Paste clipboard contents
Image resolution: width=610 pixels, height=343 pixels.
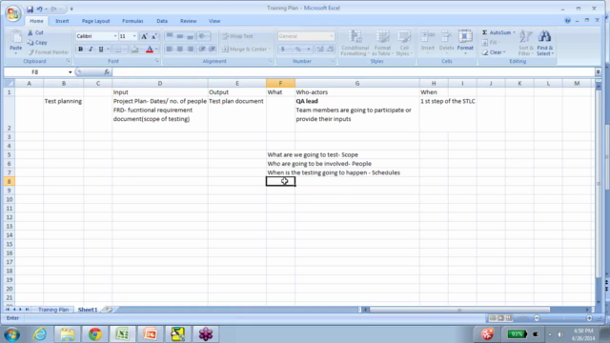pyautogui.click(x=15, y=42)
